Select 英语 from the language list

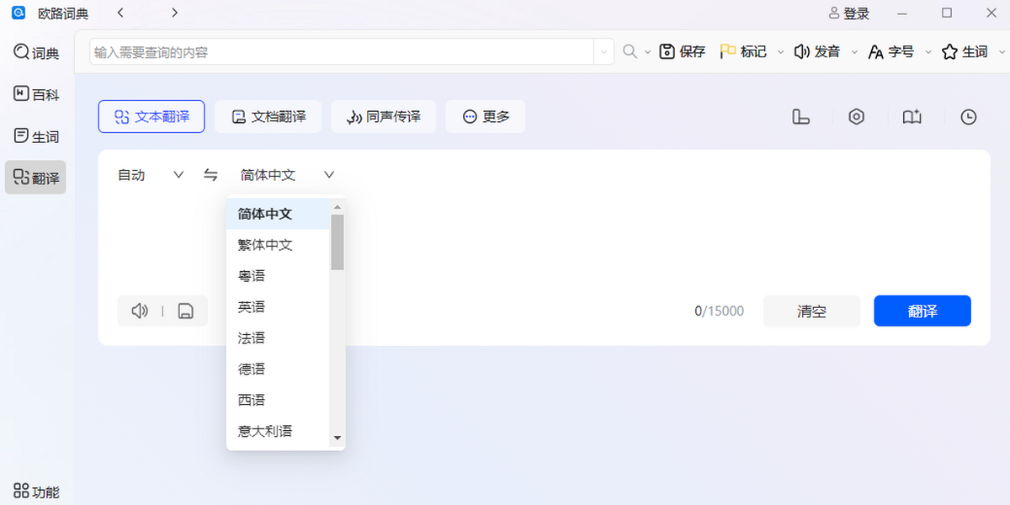click(252, 307)
